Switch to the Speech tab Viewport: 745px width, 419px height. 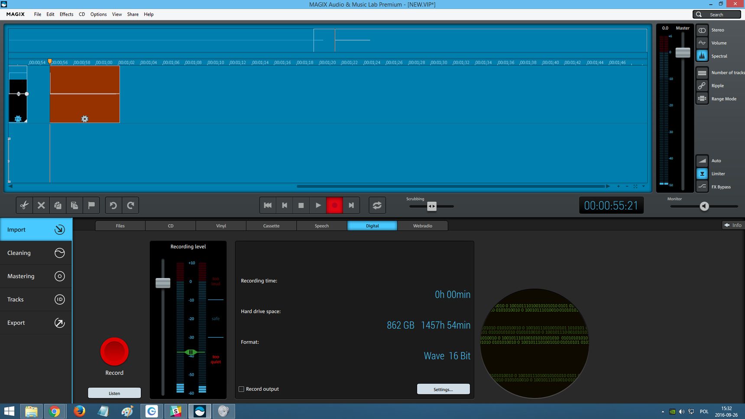tap(321, 226)
